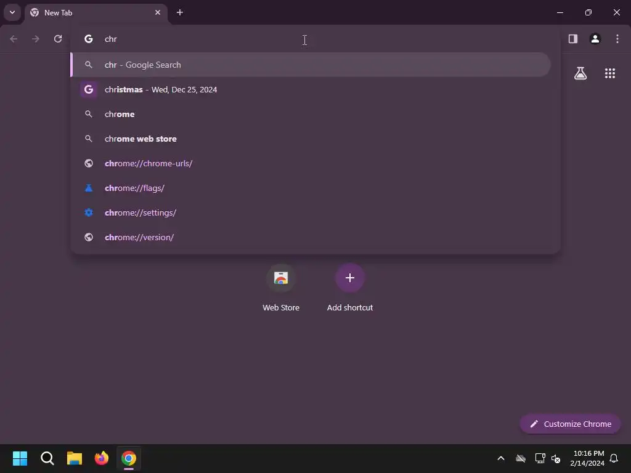Open chrome://version/ suggestion
This screenshot has height=473, width=631.
tap(311, 237)
